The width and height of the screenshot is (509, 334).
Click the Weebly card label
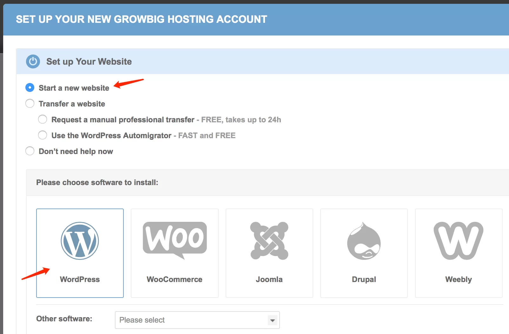click(x=459, y=279)
